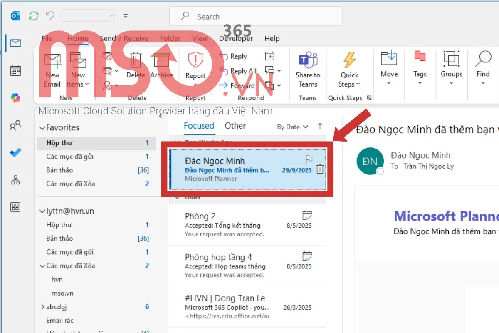Collapse the Favorites folder group
This screenshot has height=333, width=499.
[x=42, y=128]
